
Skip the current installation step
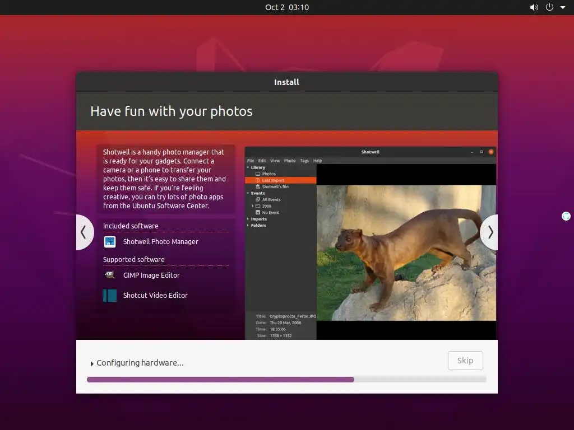[x=465, y=361]
